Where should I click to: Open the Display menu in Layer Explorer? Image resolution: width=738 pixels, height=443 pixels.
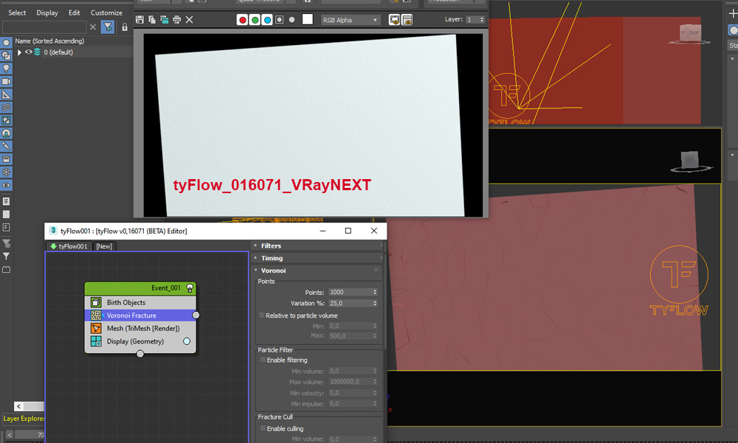[47, 13]
